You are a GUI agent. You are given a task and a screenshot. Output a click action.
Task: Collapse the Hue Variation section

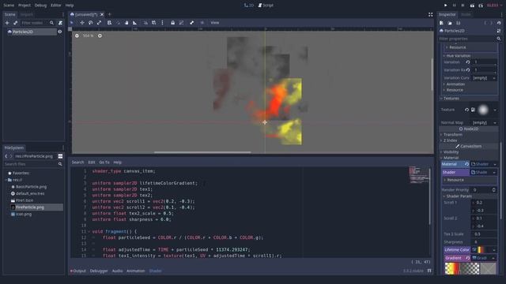[x=458, y=56]
